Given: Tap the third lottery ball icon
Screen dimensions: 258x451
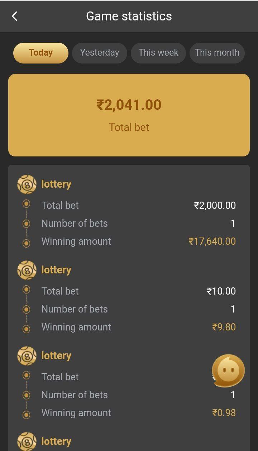Looking at the screenshot, I should (x=27, y=356).
